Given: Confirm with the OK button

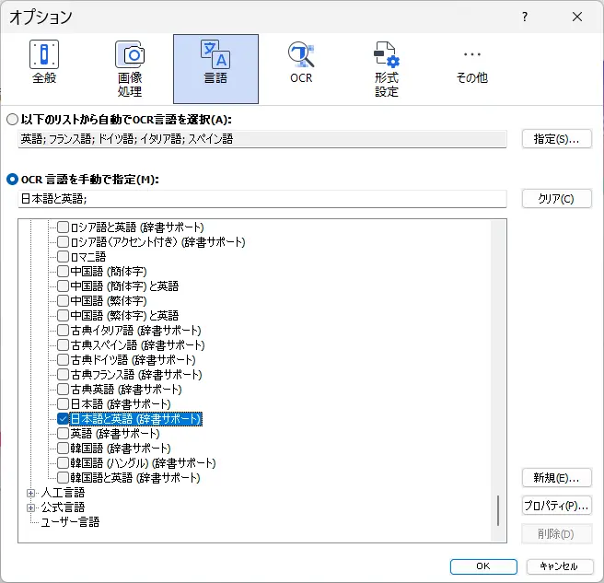Looking at the screenshot, I should (x=483, y=566).
